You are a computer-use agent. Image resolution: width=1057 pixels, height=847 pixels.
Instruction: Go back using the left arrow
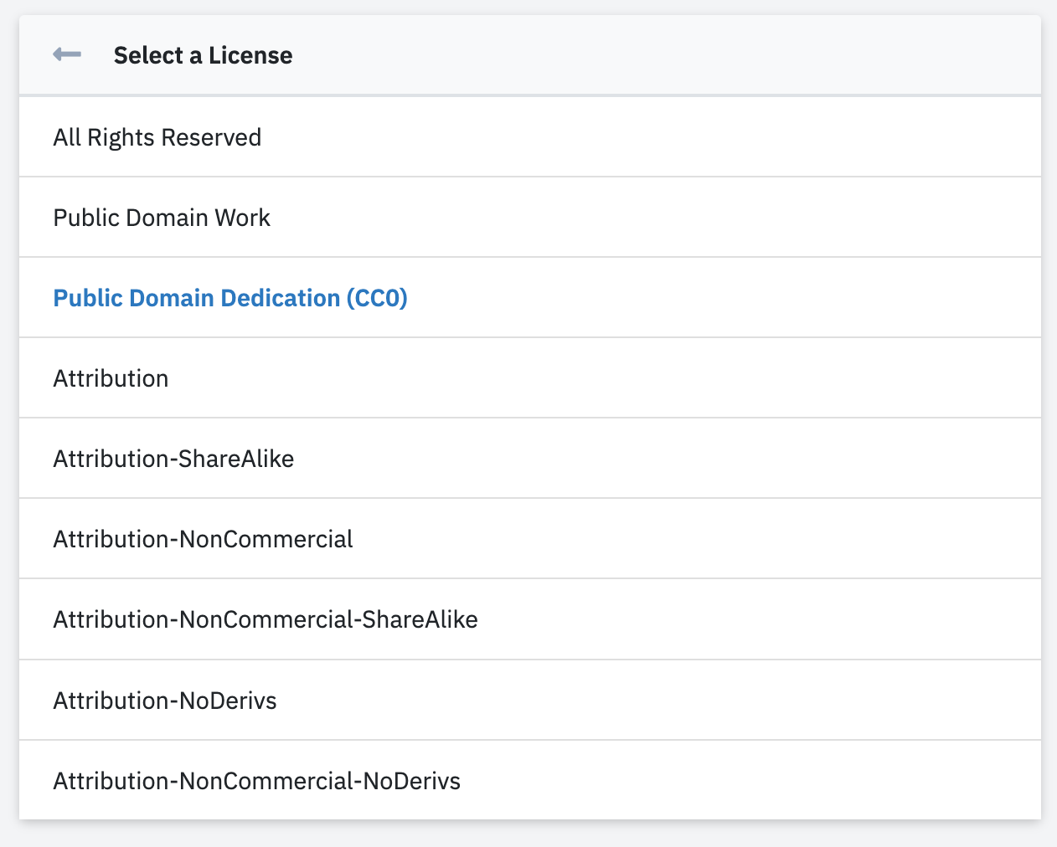click(67, 55)
